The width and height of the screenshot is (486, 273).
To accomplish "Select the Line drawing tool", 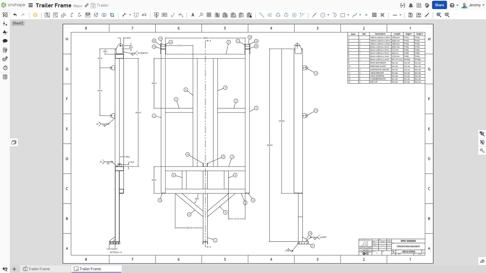I will 314,15.
